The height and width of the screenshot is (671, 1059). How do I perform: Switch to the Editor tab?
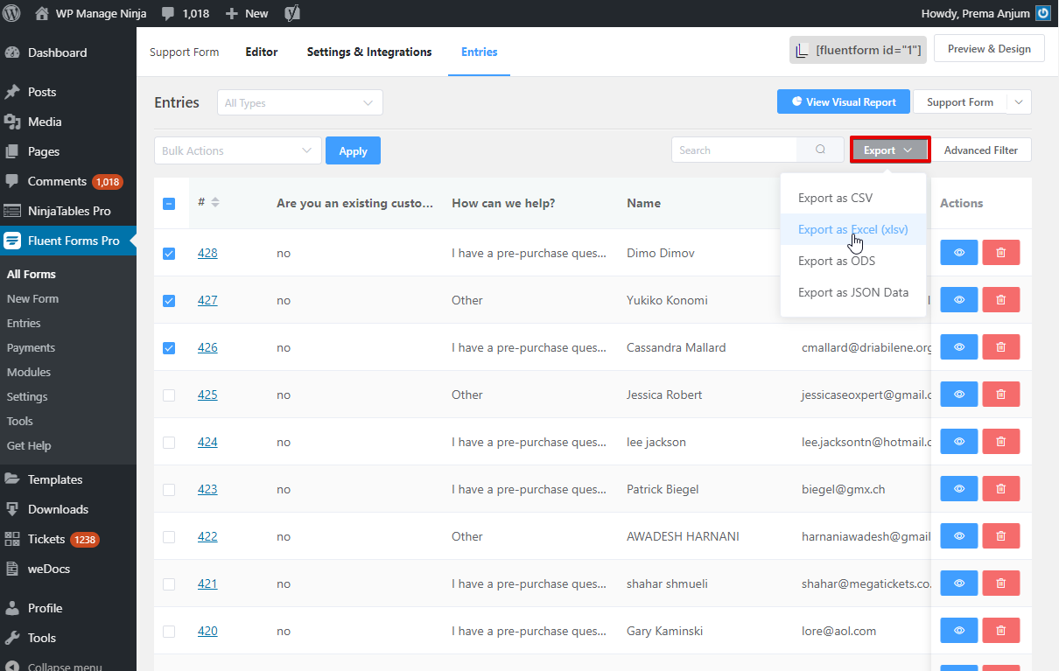pyautogui.click(x=262, y=52)
